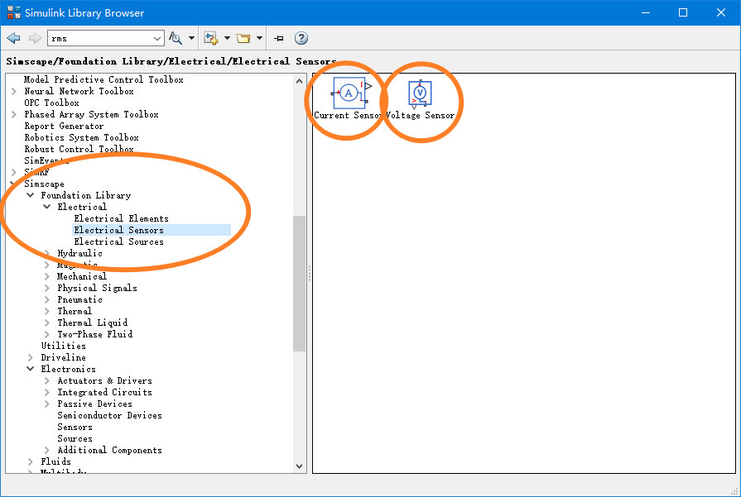Screen dimensions: 741x497
Task: Select 'Model Predictive Control Toolbox'
Action: tap(103, 79)
